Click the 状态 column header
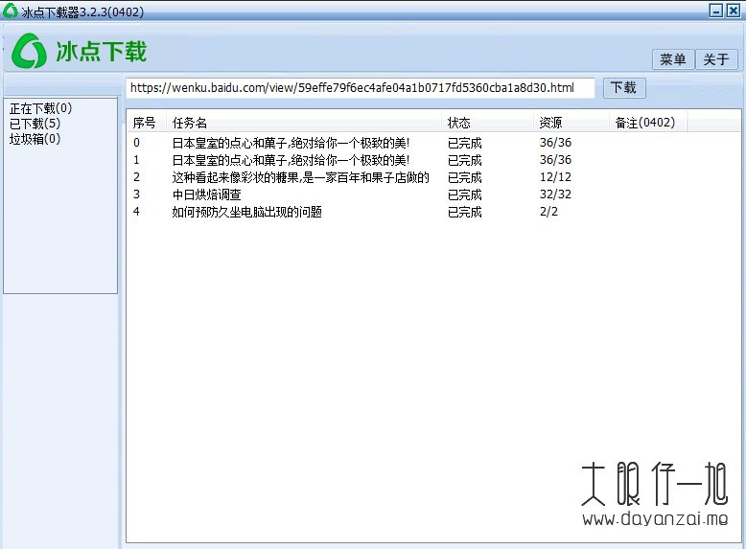This screenshot has height=549, width=746. [x=488, y=123]
